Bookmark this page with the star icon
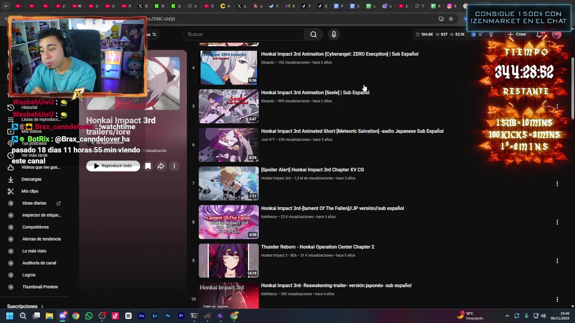575x323 pixels. (451, 19)
